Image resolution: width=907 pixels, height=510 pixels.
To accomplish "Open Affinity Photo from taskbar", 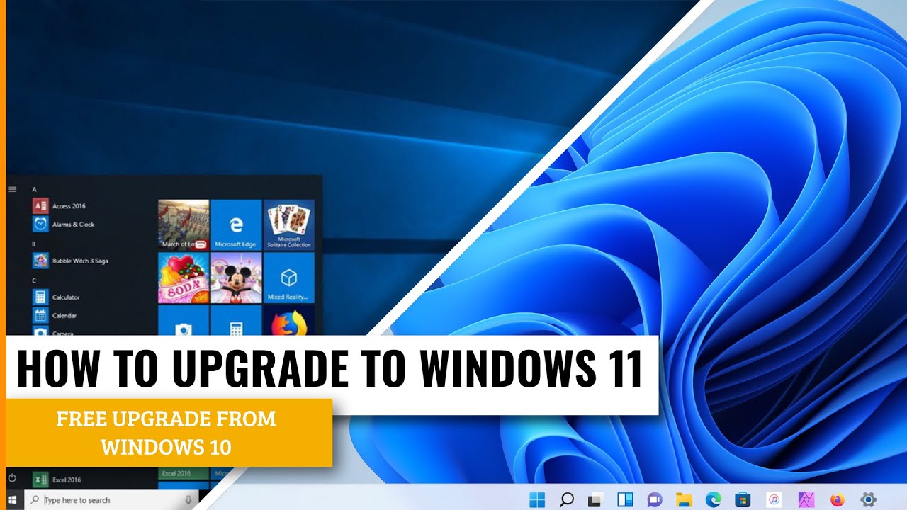I will click(806, 499).
